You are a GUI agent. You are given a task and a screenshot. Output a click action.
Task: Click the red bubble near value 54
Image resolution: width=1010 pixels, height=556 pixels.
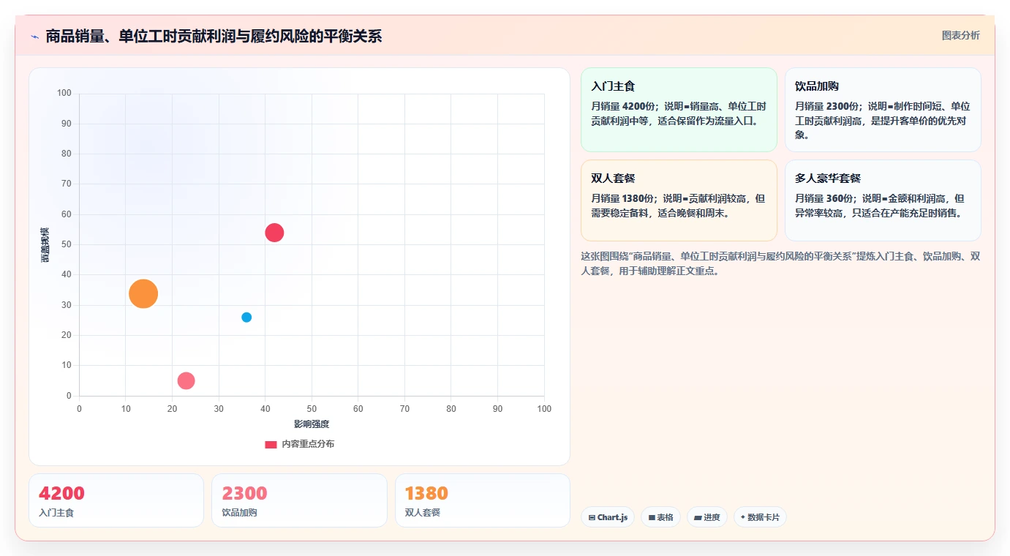pos(274,233)
